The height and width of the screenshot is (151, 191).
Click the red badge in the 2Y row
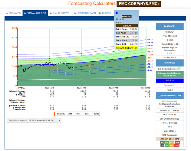pos(177,145)
